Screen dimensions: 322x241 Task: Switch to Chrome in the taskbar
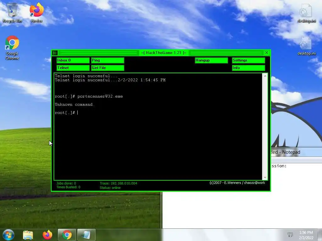point(67,235)
